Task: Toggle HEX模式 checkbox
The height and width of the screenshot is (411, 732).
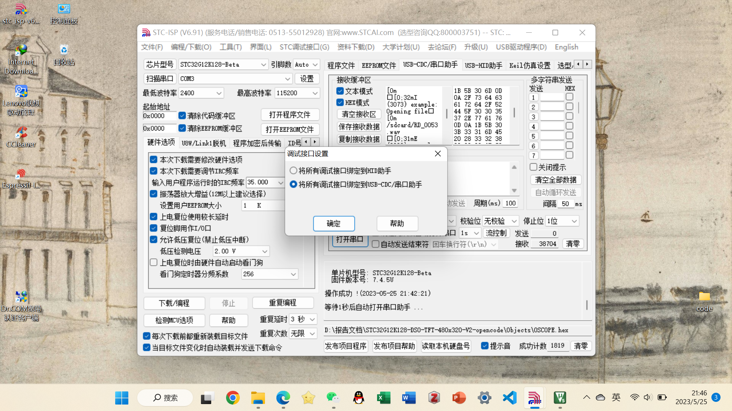Action: (340, 102)
